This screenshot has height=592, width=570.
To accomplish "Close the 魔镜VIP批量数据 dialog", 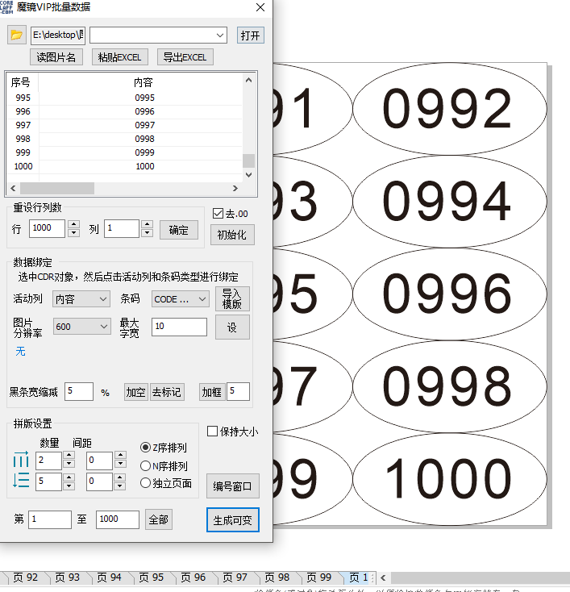I will (260, 7).
